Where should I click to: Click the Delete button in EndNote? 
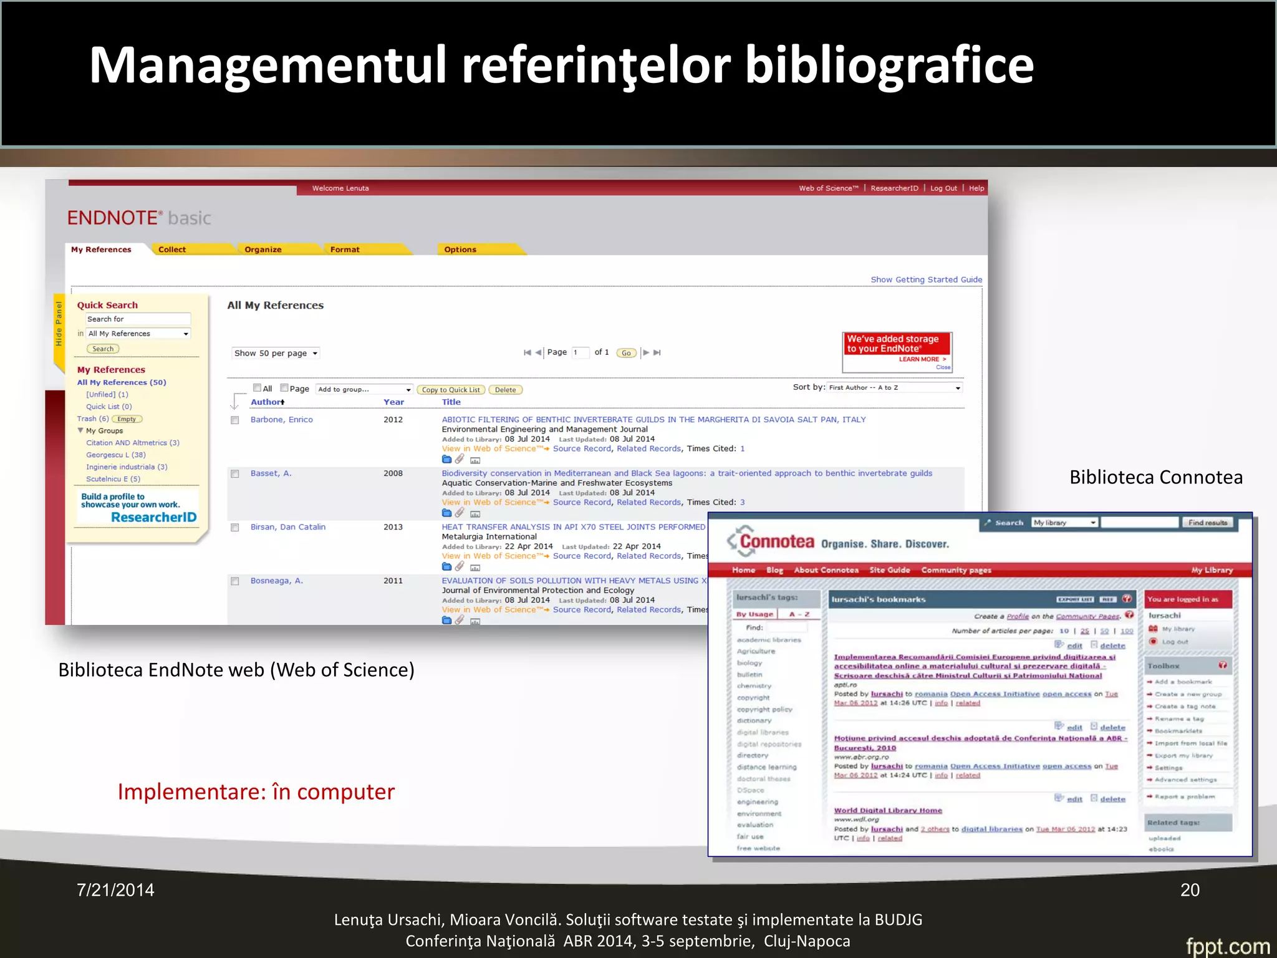pos(506,390)
